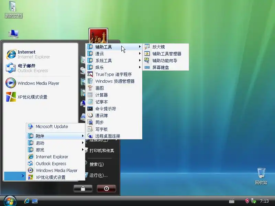Expand the 娱乐 submenu arrow
The height and width of the screenshot is (206, 275).
pos(140,67)
